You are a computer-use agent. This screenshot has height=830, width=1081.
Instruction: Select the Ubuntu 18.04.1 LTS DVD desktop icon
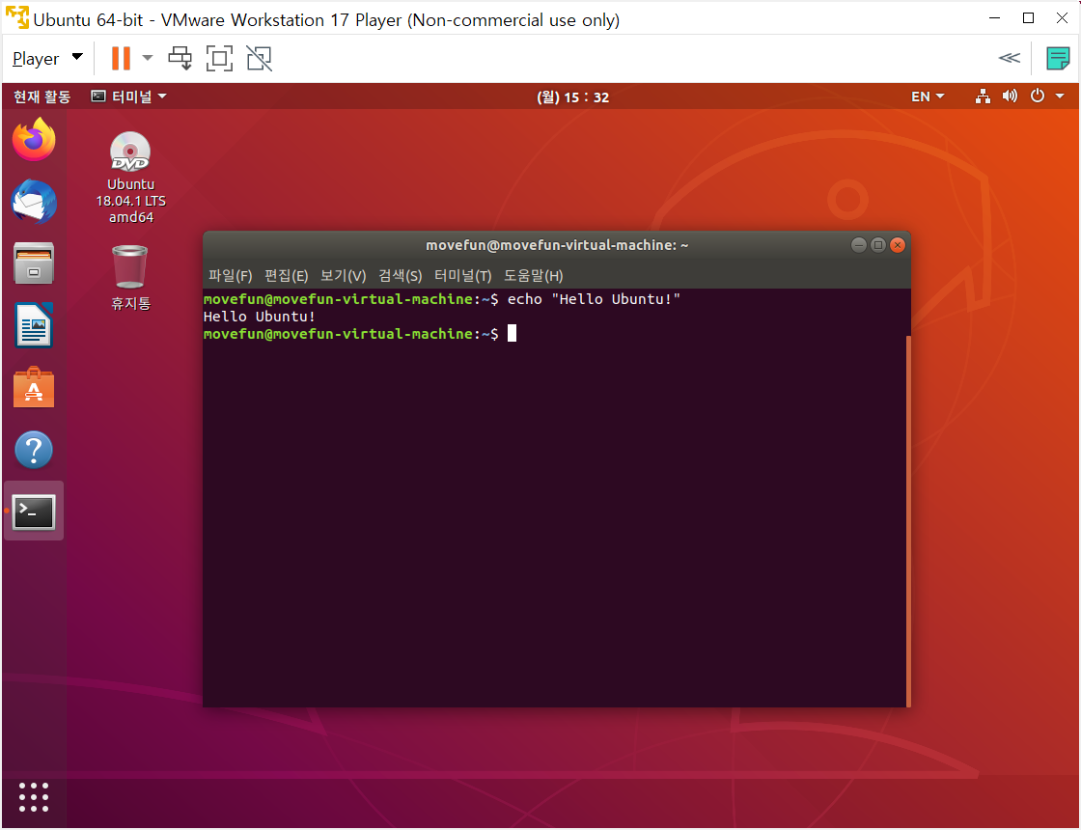[x=130, y=178]
